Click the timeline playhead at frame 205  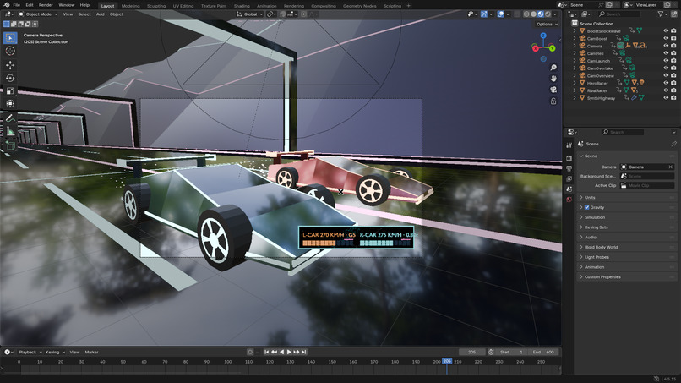447,361
